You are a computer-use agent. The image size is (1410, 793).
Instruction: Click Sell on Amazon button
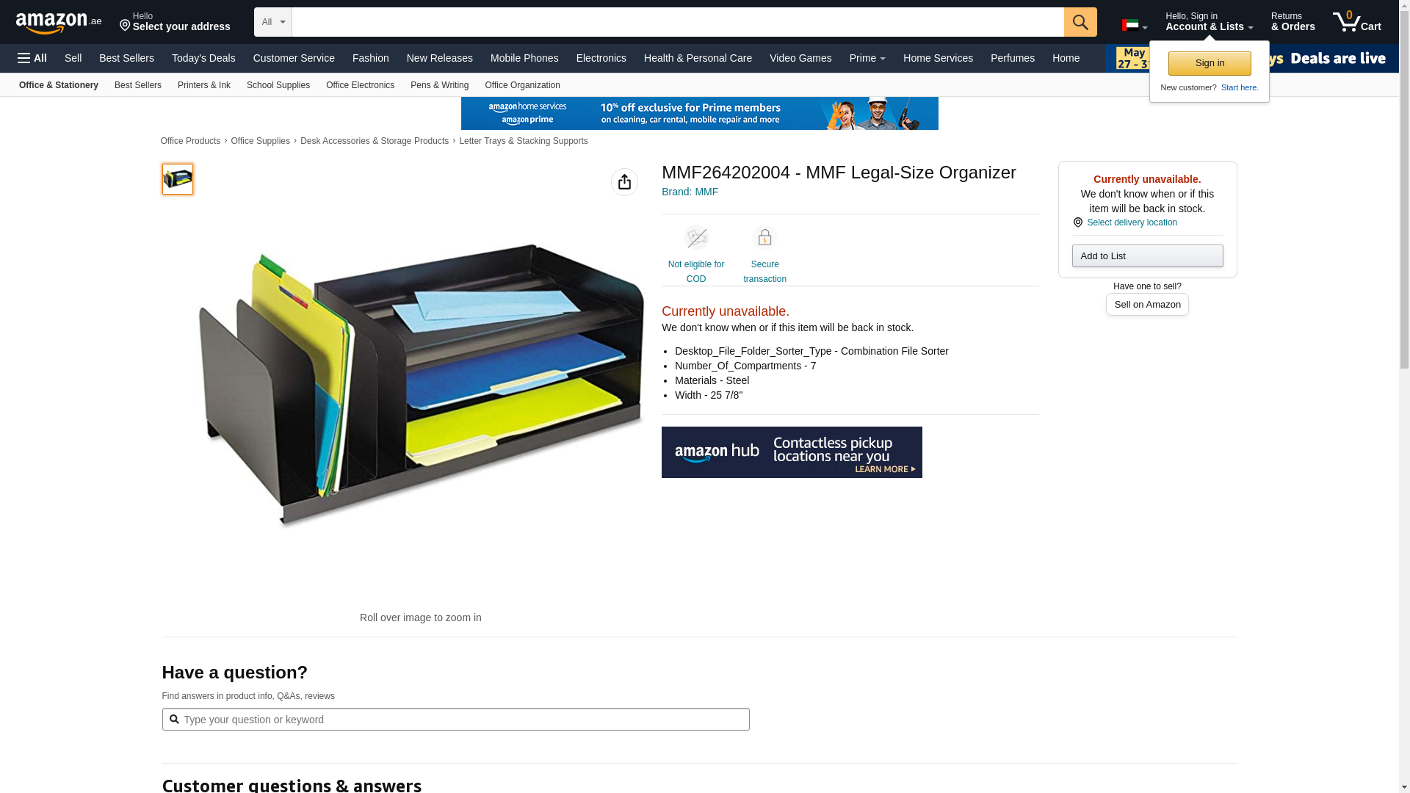(x=1147, y=305)
